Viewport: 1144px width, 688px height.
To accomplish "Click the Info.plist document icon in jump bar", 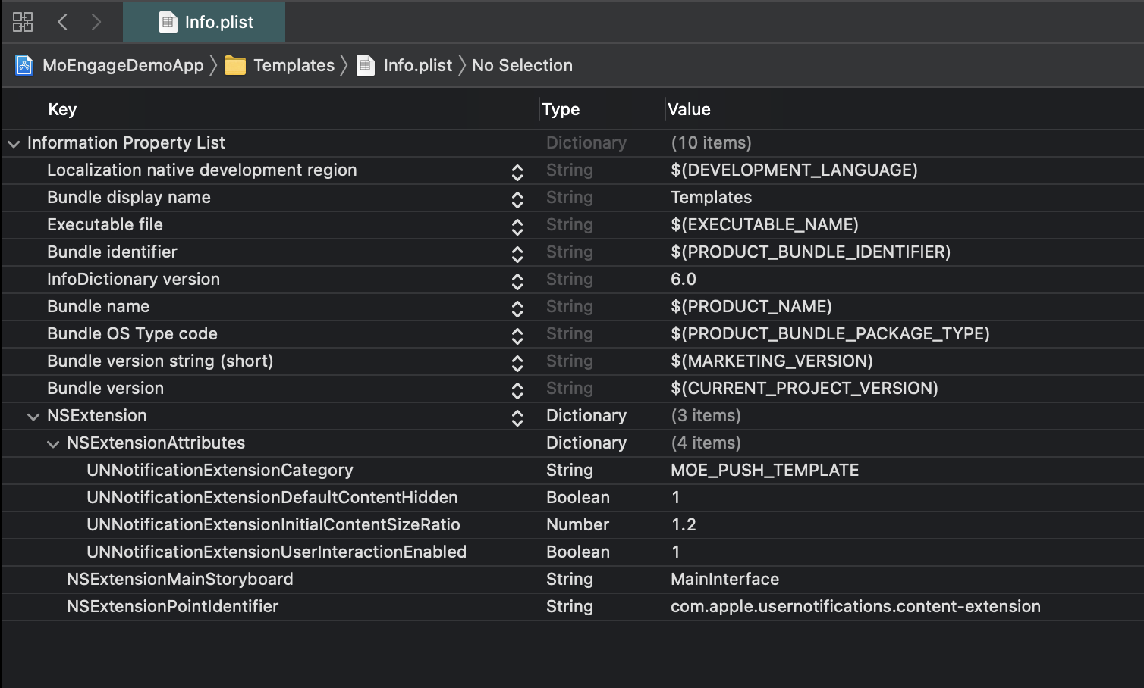I will (366, 65).
